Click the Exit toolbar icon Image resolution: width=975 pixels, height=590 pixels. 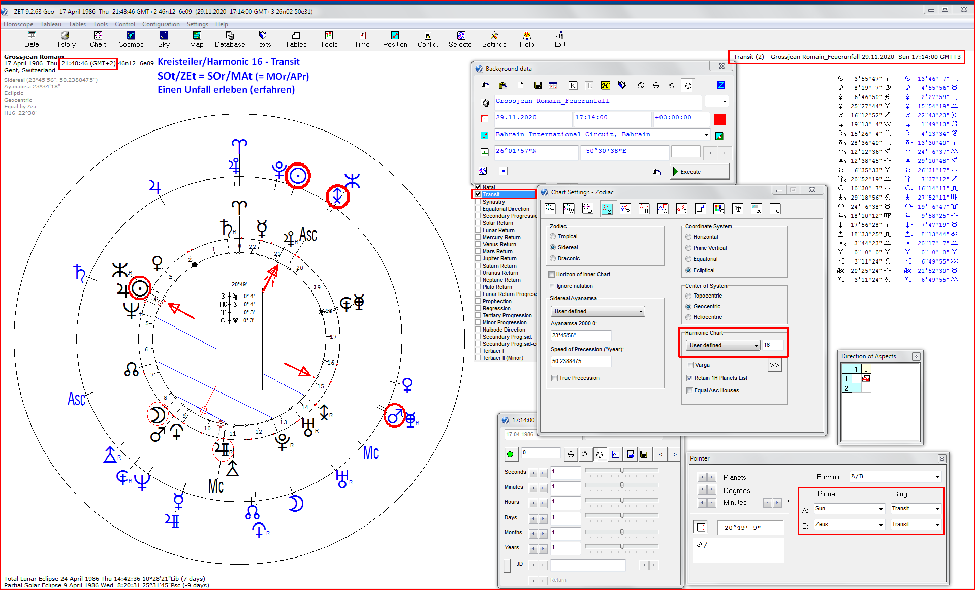[x=560, y=40]
